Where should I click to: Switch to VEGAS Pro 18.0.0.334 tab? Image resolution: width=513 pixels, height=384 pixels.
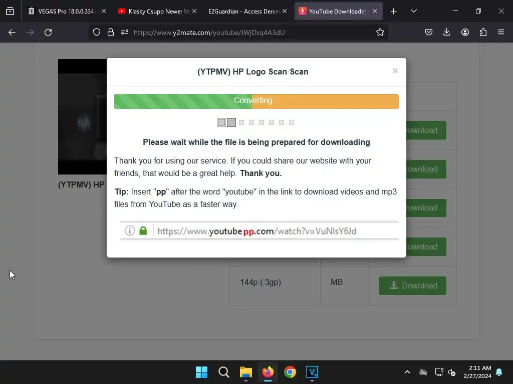pos(67,11)
